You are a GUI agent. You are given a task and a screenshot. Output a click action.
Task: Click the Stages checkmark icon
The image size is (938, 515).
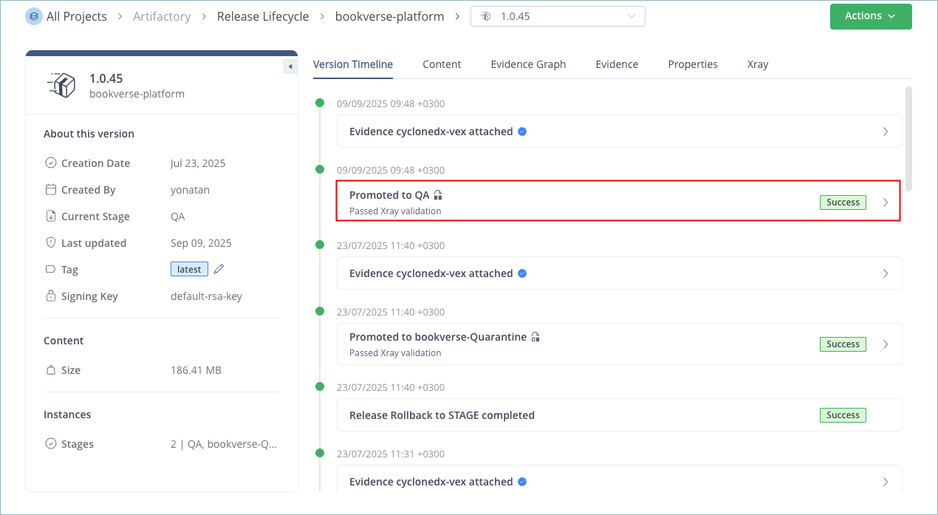coord(51,444)
